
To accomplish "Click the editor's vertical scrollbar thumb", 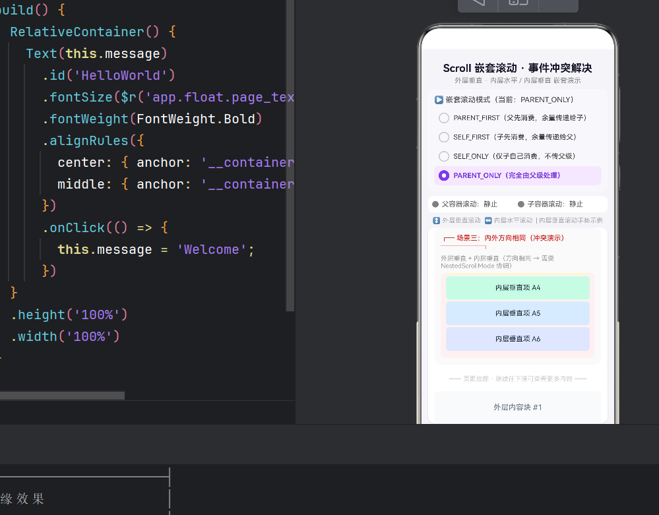I will (x=290, y=156).
